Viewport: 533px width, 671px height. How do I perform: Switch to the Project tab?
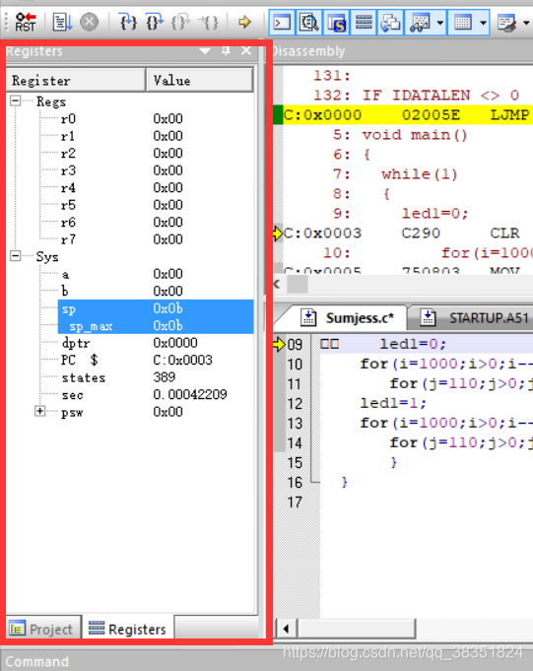[x=42, y=629]
